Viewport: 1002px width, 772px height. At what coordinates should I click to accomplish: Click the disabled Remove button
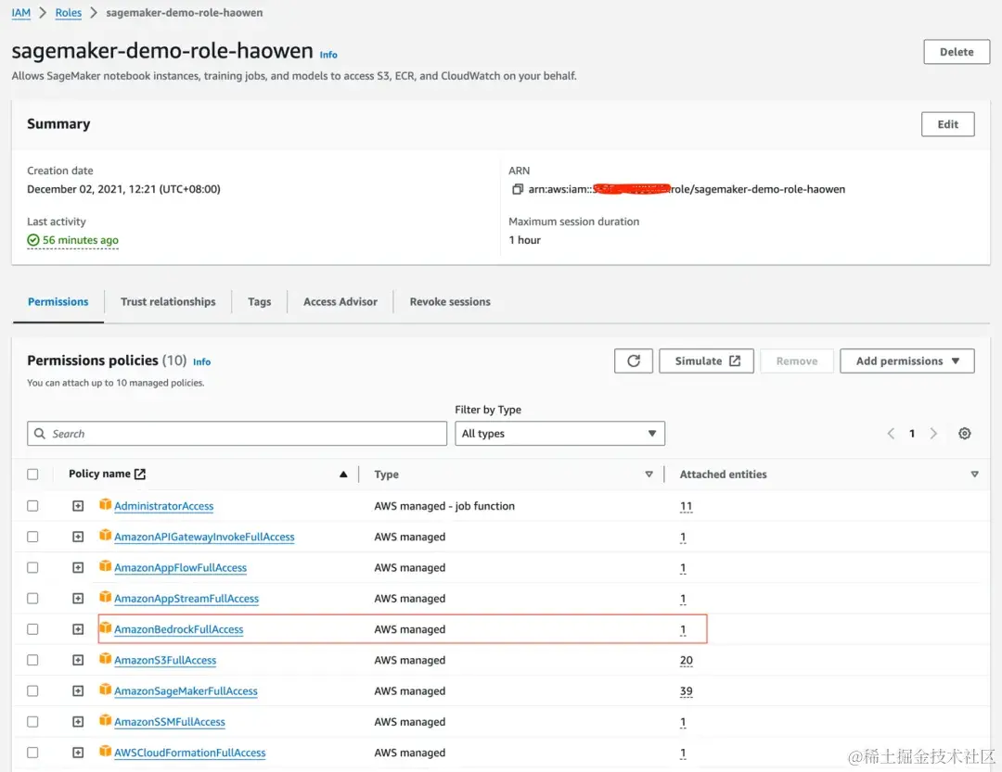(x=797, y=361)
